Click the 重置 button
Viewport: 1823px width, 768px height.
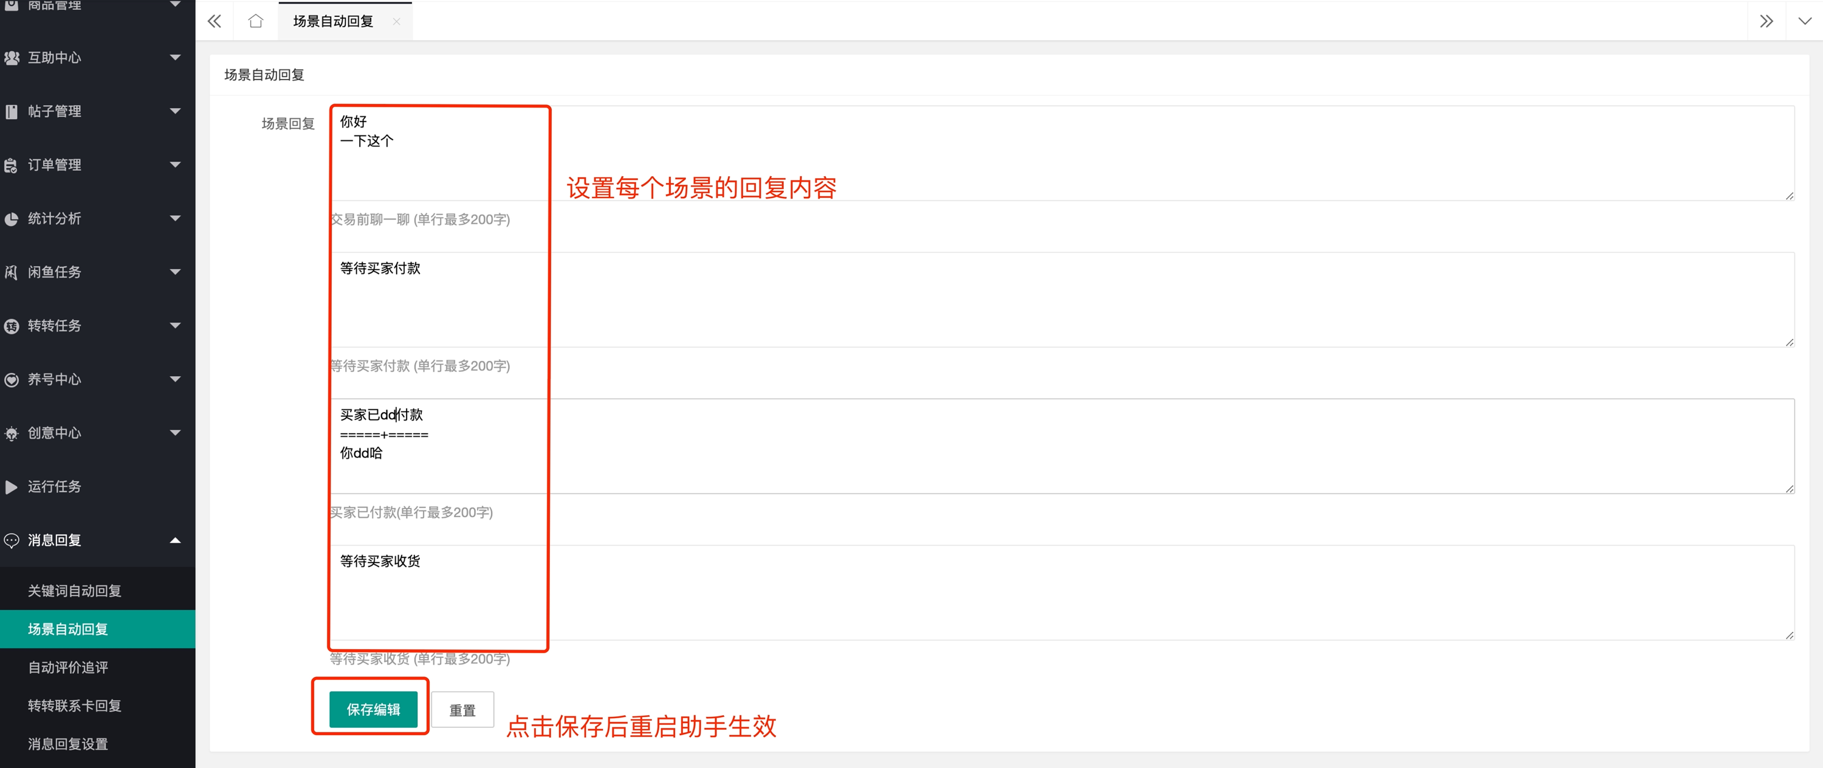(x=462, y=710)
